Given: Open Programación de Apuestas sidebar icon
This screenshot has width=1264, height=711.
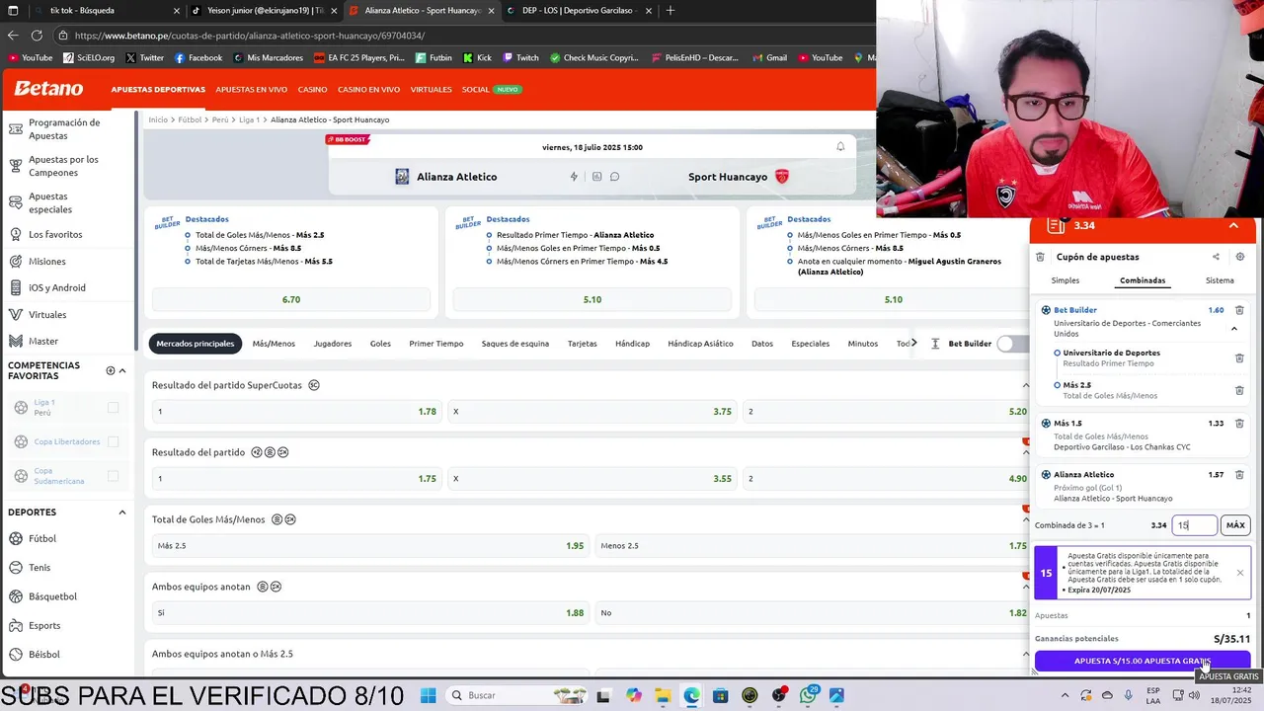Looking at the screenshot, I should coord(15,129).
